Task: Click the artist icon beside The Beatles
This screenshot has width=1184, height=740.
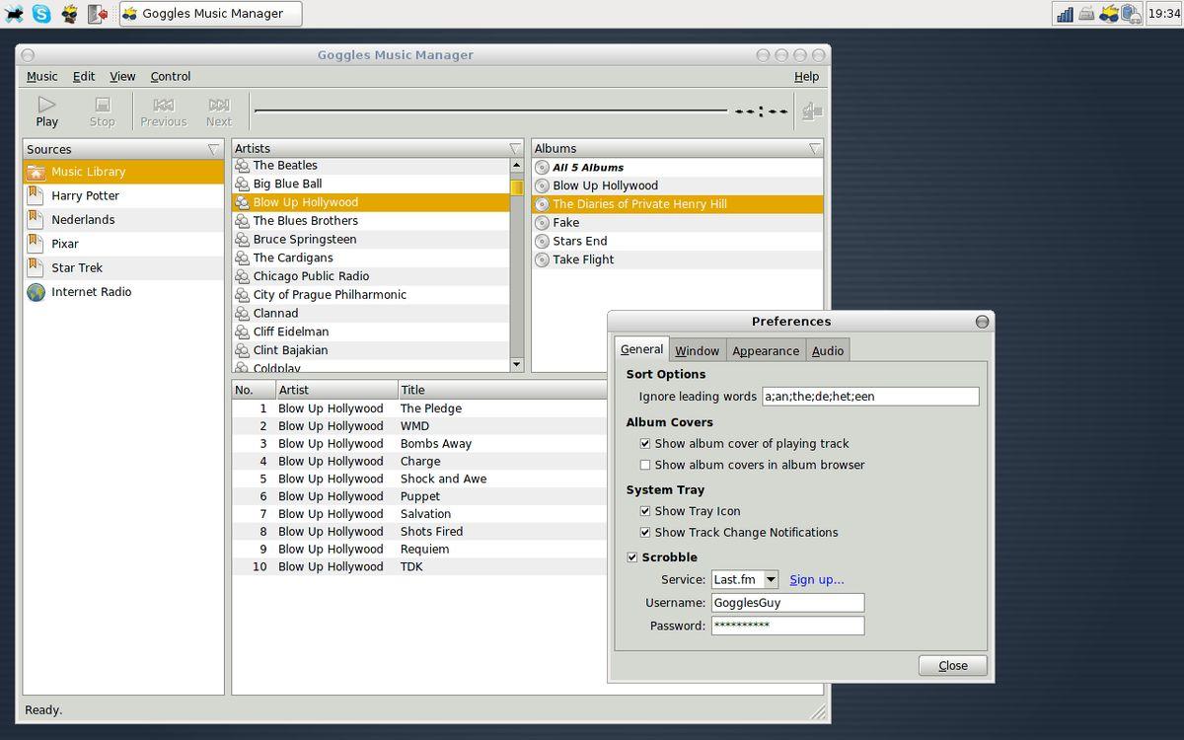Action: (243, 166)
